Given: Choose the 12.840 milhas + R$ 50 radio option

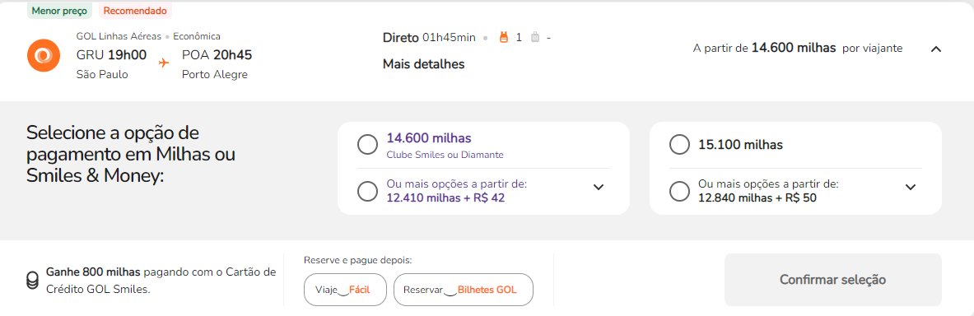Looking at the screenshot, I should 679,191.
